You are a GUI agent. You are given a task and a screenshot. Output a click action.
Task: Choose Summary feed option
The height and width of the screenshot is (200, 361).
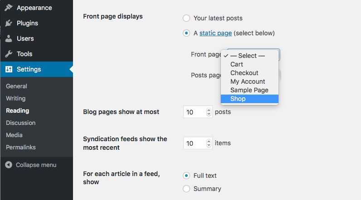(186, 189)
